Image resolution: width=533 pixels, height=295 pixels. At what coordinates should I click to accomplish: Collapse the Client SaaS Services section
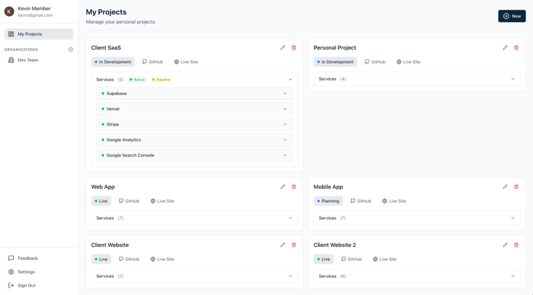click(x=290, y=79)
